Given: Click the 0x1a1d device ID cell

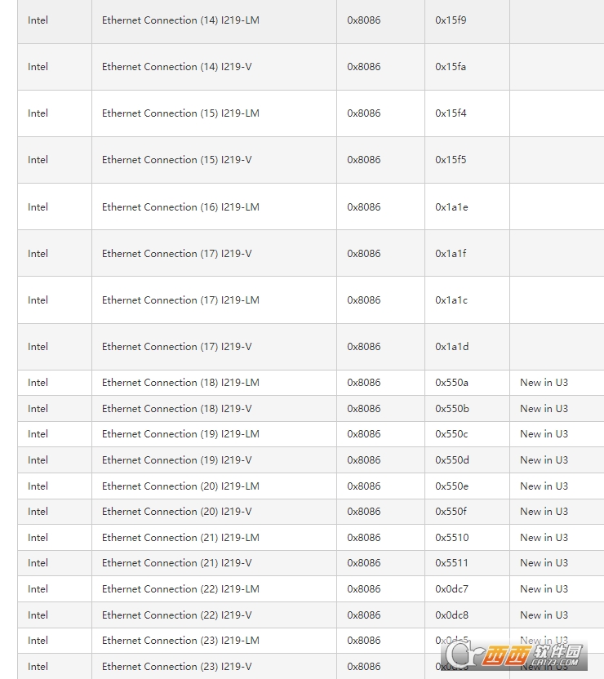Looking at the screenshot, I should point(451,347).
